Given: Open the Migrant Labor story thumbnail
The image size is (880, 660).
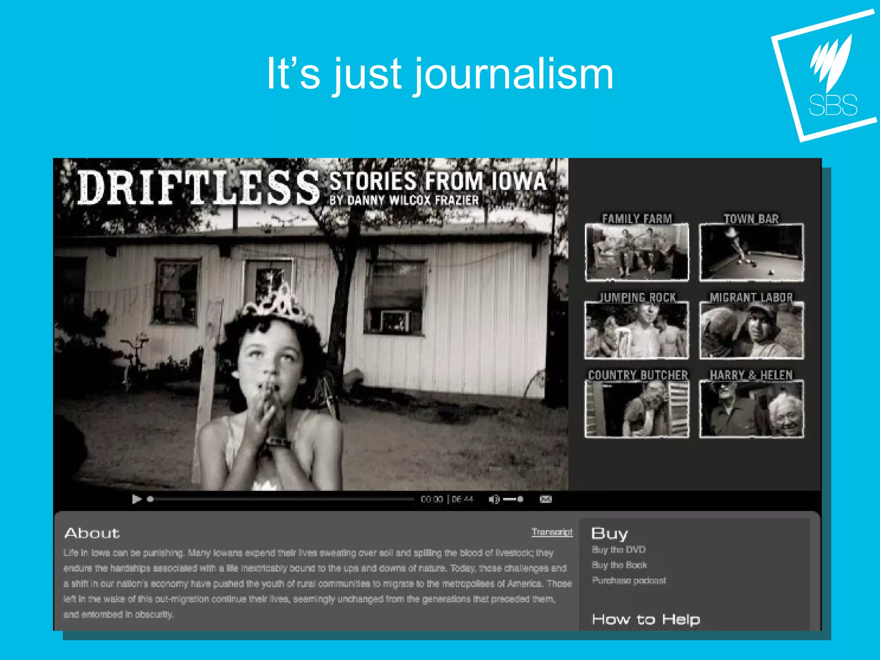Looking at the screenshot, I should point(752,330).
